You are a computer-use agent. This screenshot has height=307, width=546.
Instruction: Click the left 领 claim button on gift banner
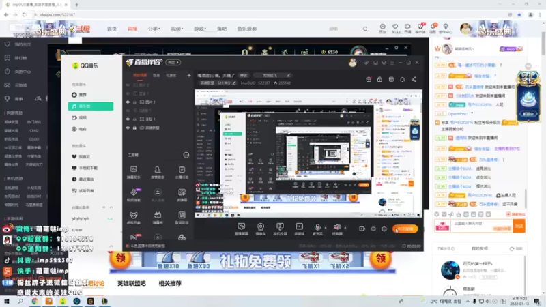pyautogui.click(x=121, y=259)
